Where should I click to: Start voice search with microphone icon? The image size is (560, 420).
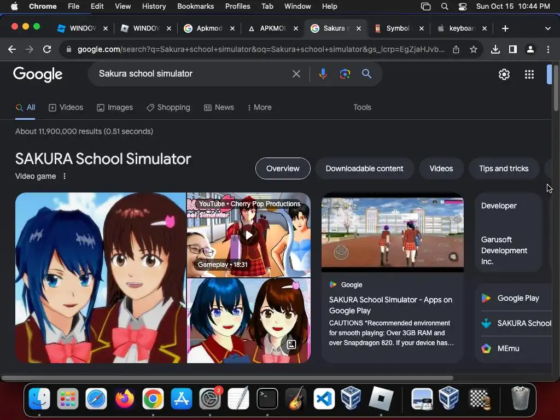tap(323, 74)
